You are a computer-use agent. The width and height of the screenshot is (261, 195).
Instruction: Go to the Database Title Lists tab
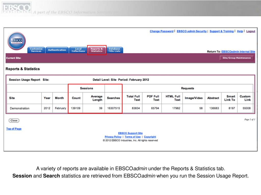coord(114,50)
